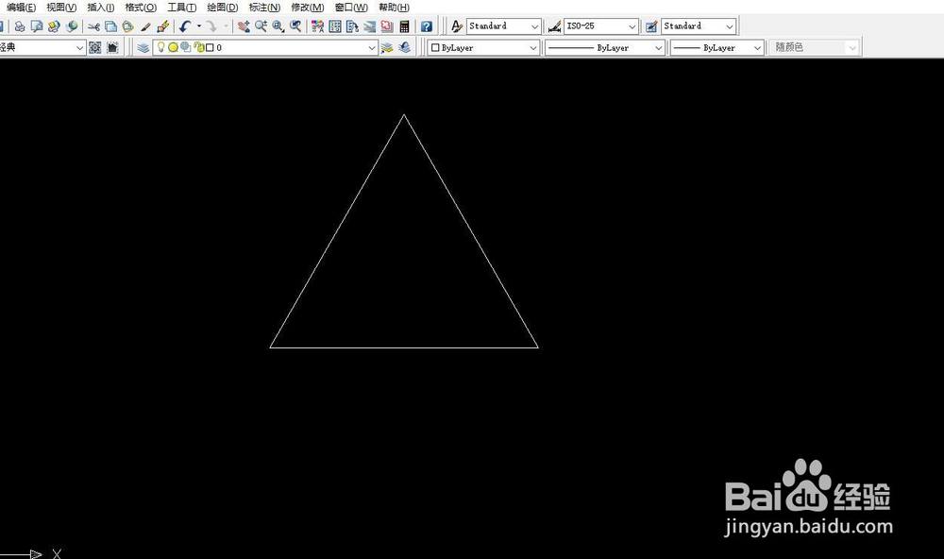Click the triangle's right slanted edge
Image resolution: width=944 pixels, height=559 pixels.
click(471, 230)
